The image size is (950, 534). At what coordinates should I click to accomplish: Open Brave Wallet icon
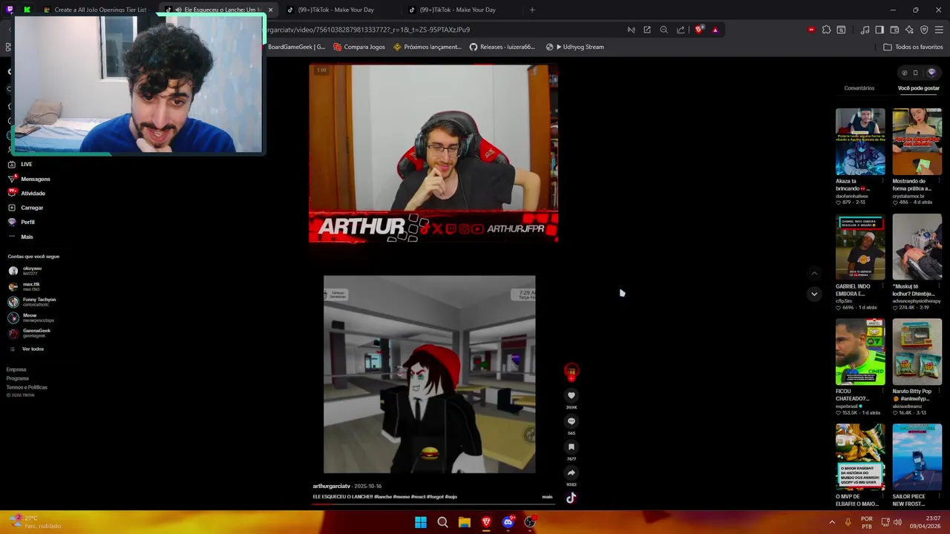click(x=894, y=30)
